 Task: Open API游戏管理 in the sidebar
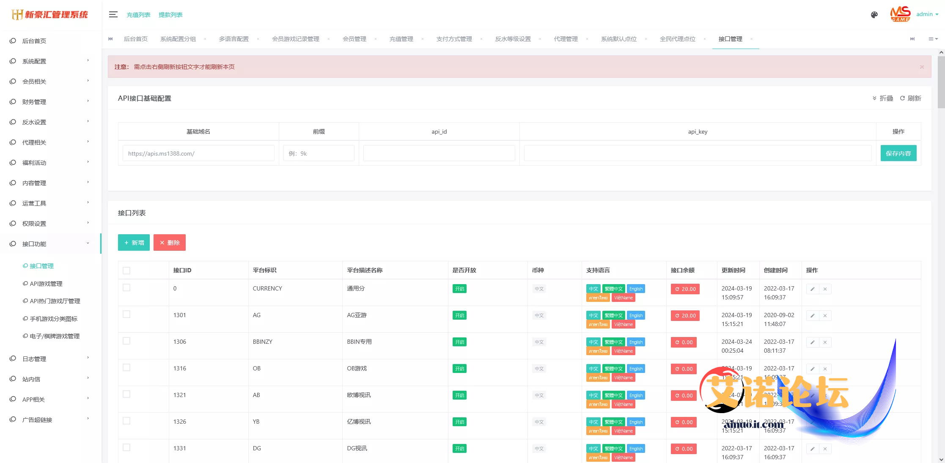[46, 284]
